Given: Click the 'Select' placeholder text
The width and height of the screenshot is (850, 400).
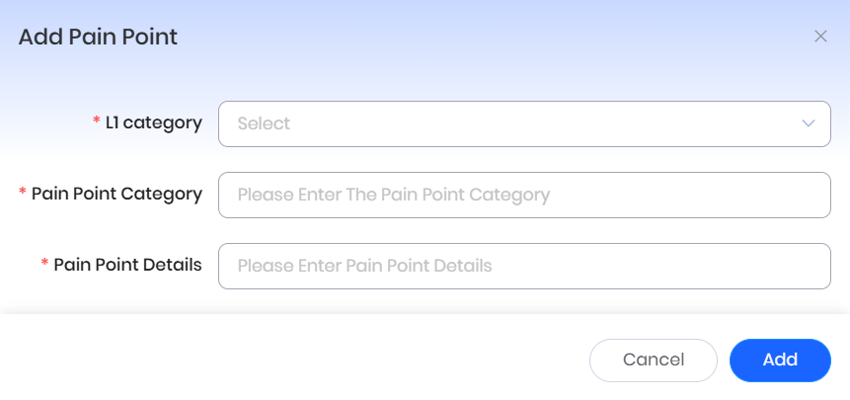Looking at the screenshot, I should [x=264, y=123].
